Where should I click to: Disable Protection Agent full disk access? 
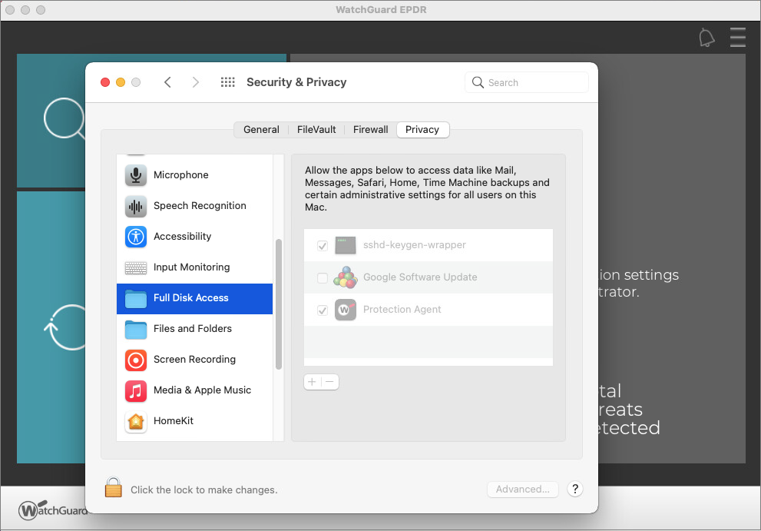(322, 309)
